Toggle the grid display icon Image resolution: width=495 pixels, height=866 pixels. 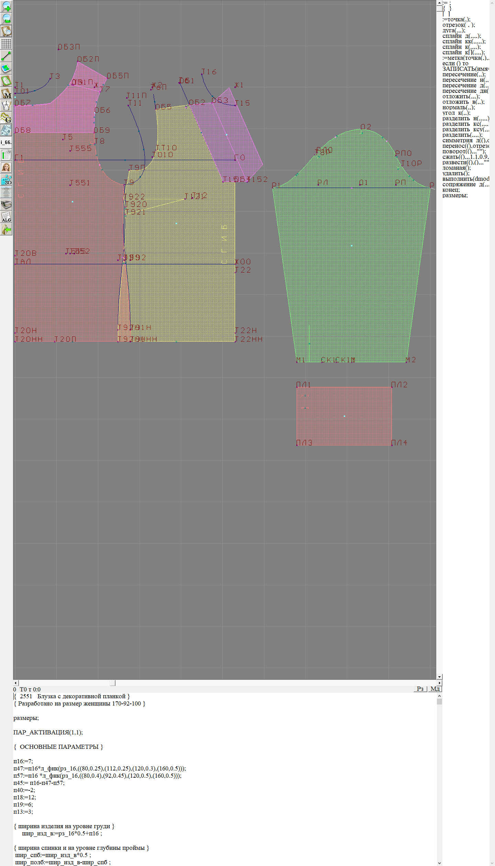pyautogui.click(x=6, y=44)
